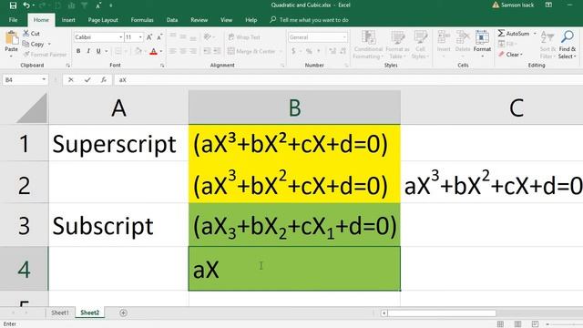
Task: Click the formula bar showing aX
Action: click(x=348, y=79)
